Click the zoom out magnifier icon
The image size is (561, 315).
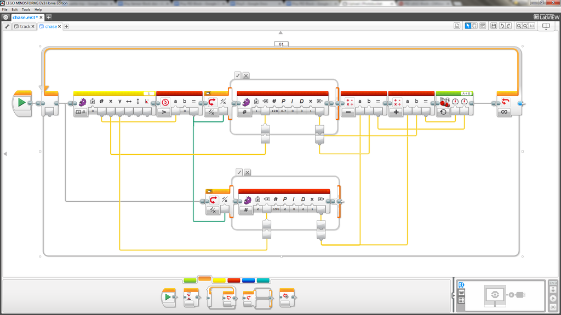519,26
